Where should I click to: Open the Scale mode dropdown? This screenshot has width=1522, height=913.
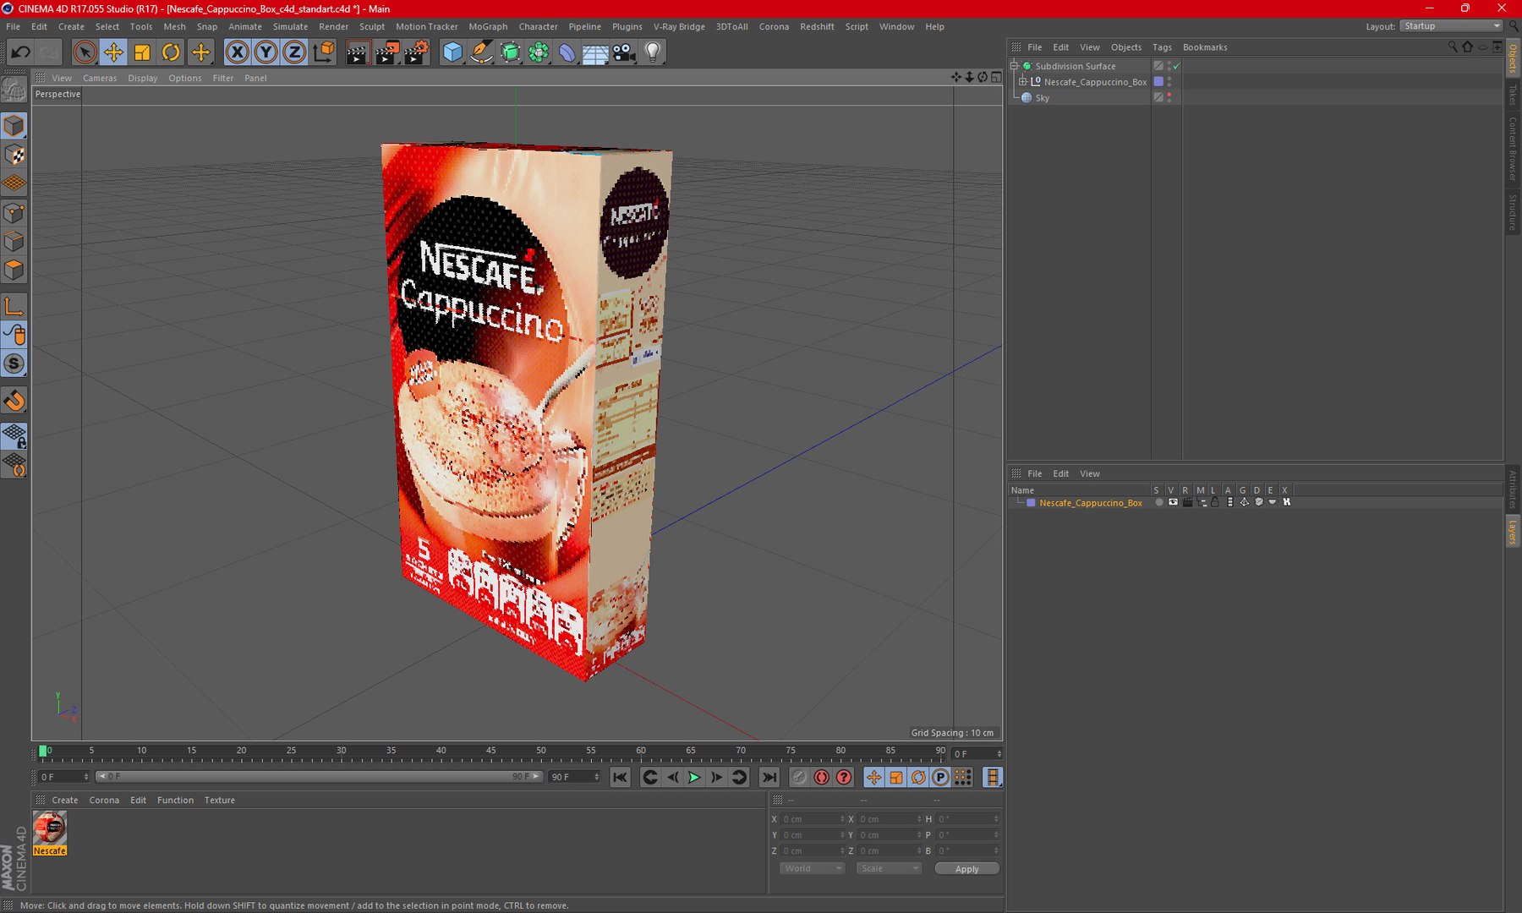888,868
